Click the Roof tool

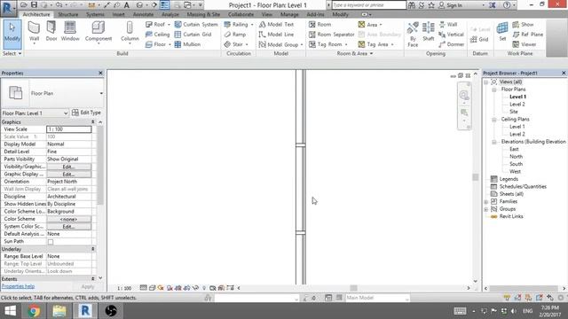coord(157,24)
